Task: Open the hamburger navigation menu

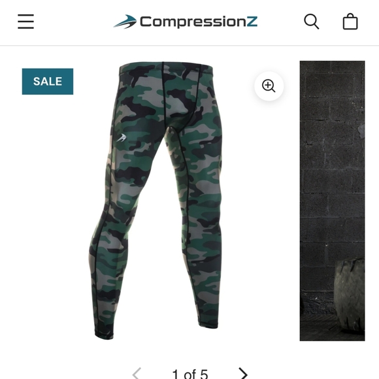Action: click(x=25, y=22)
